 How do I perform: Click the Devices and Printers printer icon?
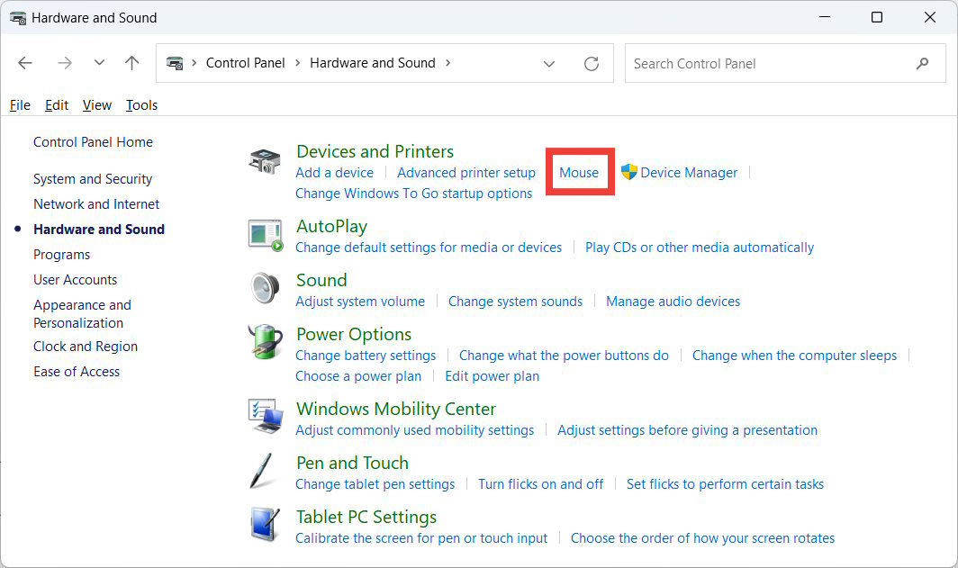tap(265, 160)
